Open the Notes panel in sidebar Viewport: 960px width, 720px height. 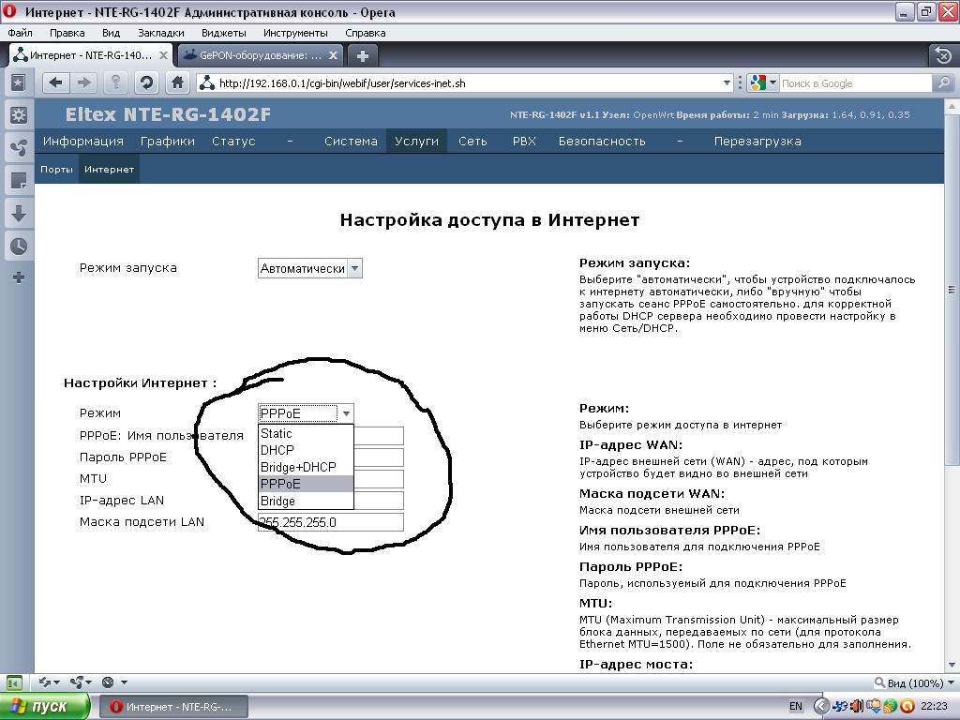coord(19,181)
